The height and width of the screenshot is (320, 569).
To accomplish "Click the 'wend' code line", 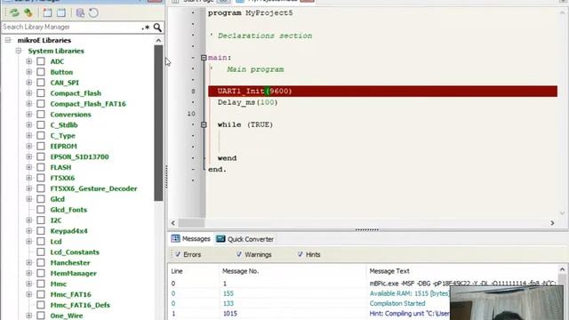I will pos(228,158).
